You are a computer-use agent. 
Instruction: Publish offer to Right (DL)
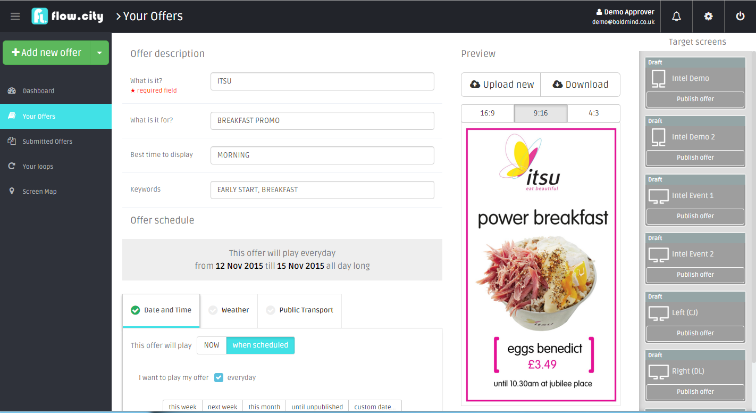695,392
